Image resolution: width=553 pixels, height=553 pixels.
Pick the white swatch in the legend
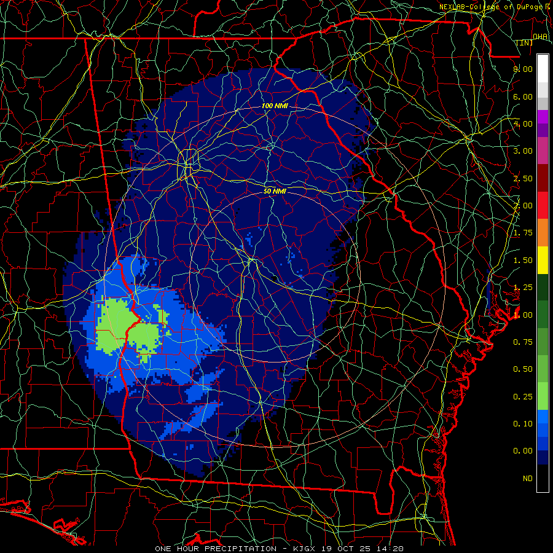[x=543, y=69]
